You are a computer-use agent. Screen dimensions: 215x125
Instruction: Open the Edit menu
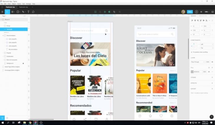click(5, 4)
